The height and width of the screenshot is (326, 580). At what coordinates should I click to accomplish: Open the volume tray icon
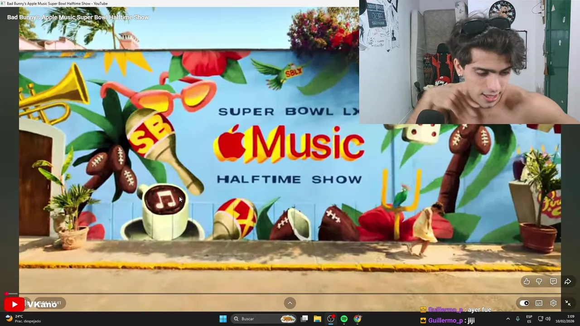click(x=548, y=319)
